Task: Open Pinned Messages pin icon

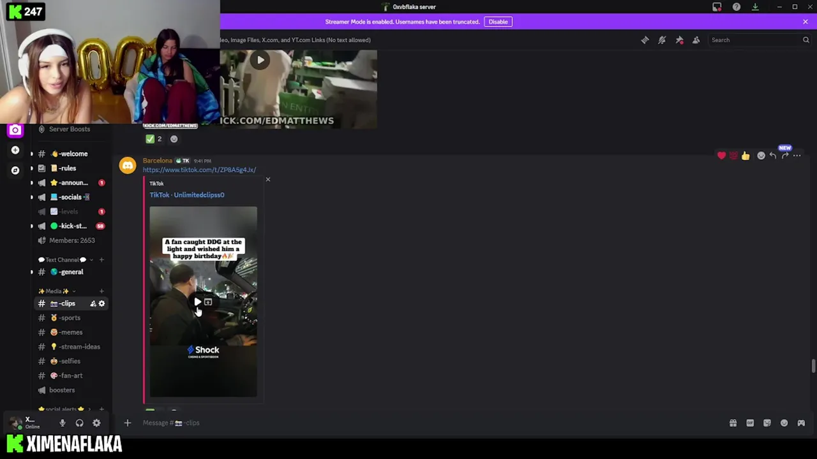Action: point(679,40)
